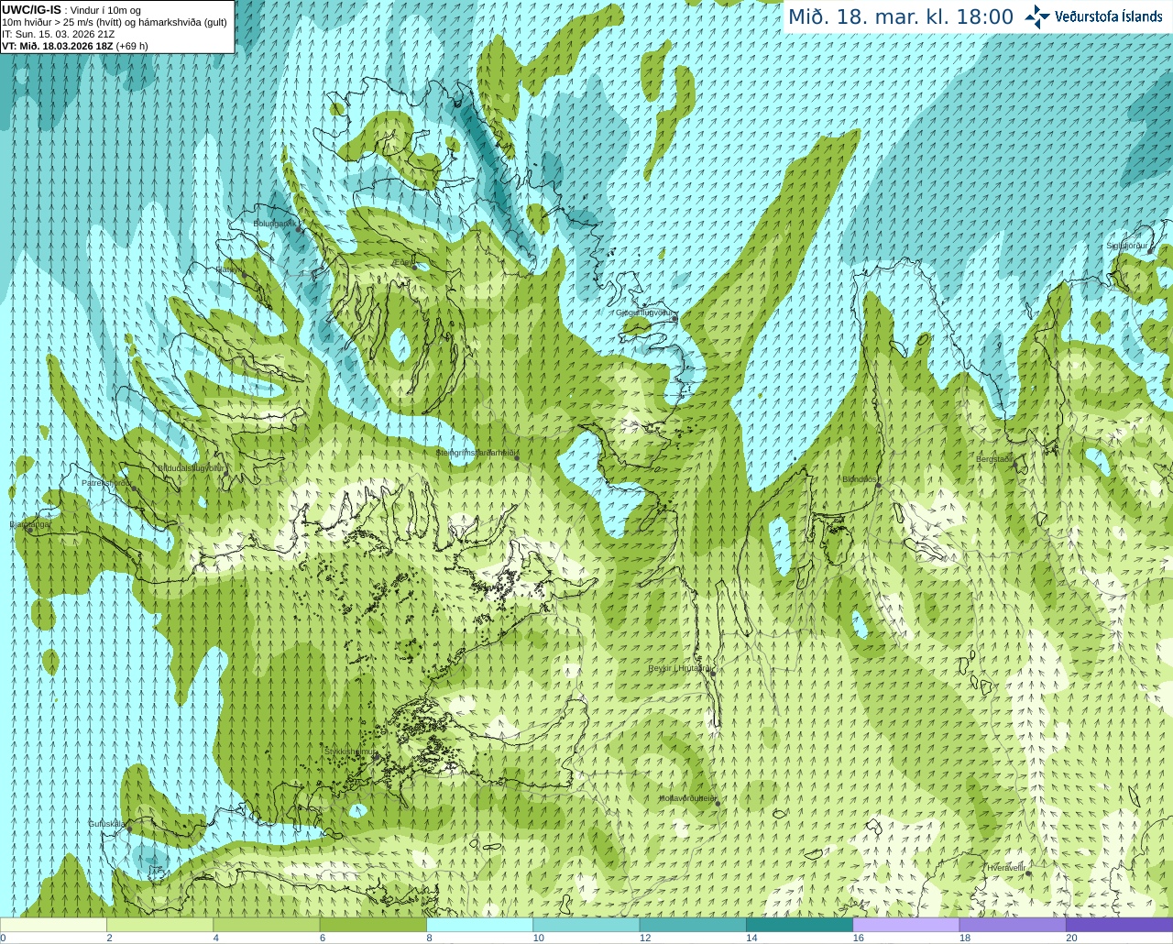Click the Holtavörðuheiði station label
Screen dimensions: 1173x944
pyautogui.click(x=687, y=798)
